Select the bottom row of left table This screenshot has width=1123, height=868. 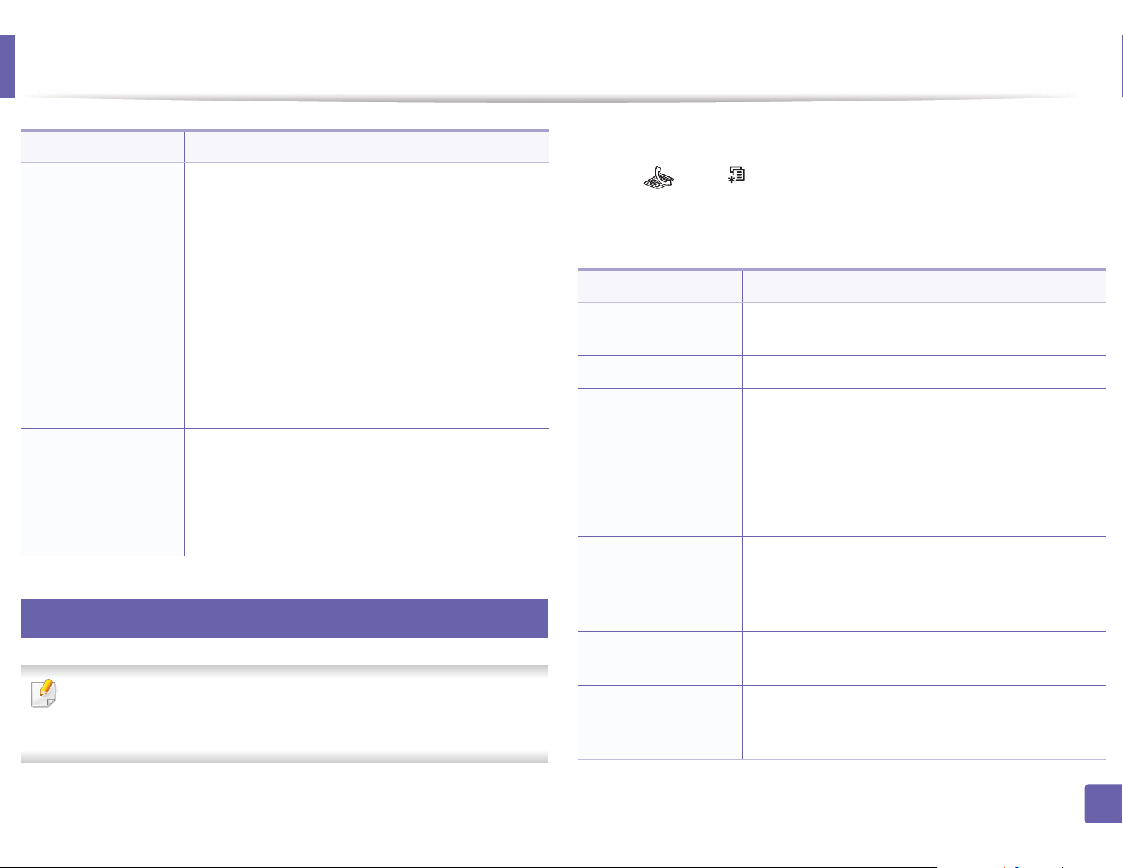(x=284, y=529)
